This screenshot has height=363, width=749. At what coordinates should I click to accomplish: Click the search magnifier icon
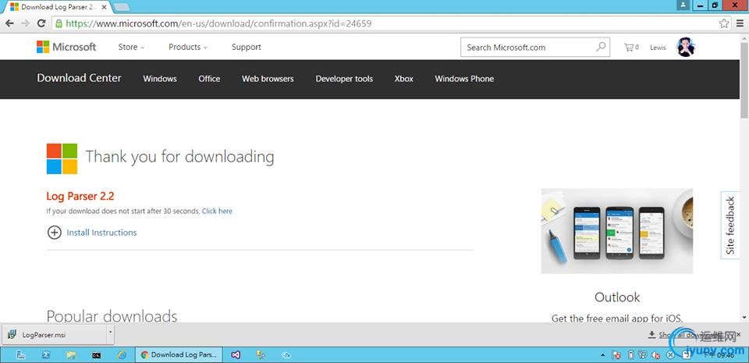[601, 47]
